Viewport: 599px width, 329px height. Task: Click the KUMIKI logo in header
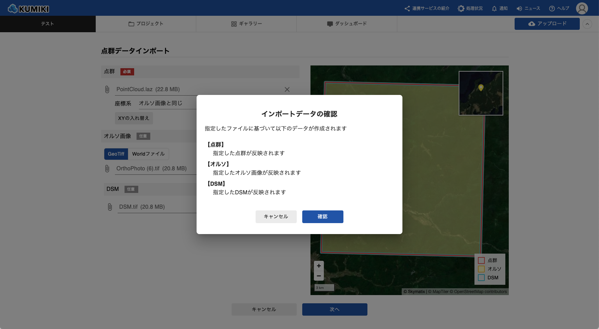click(28, 9)
